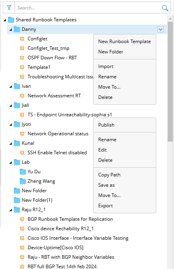Collapse the Shared Runbook Templates root node
The image size is (174, 269).
5,20
